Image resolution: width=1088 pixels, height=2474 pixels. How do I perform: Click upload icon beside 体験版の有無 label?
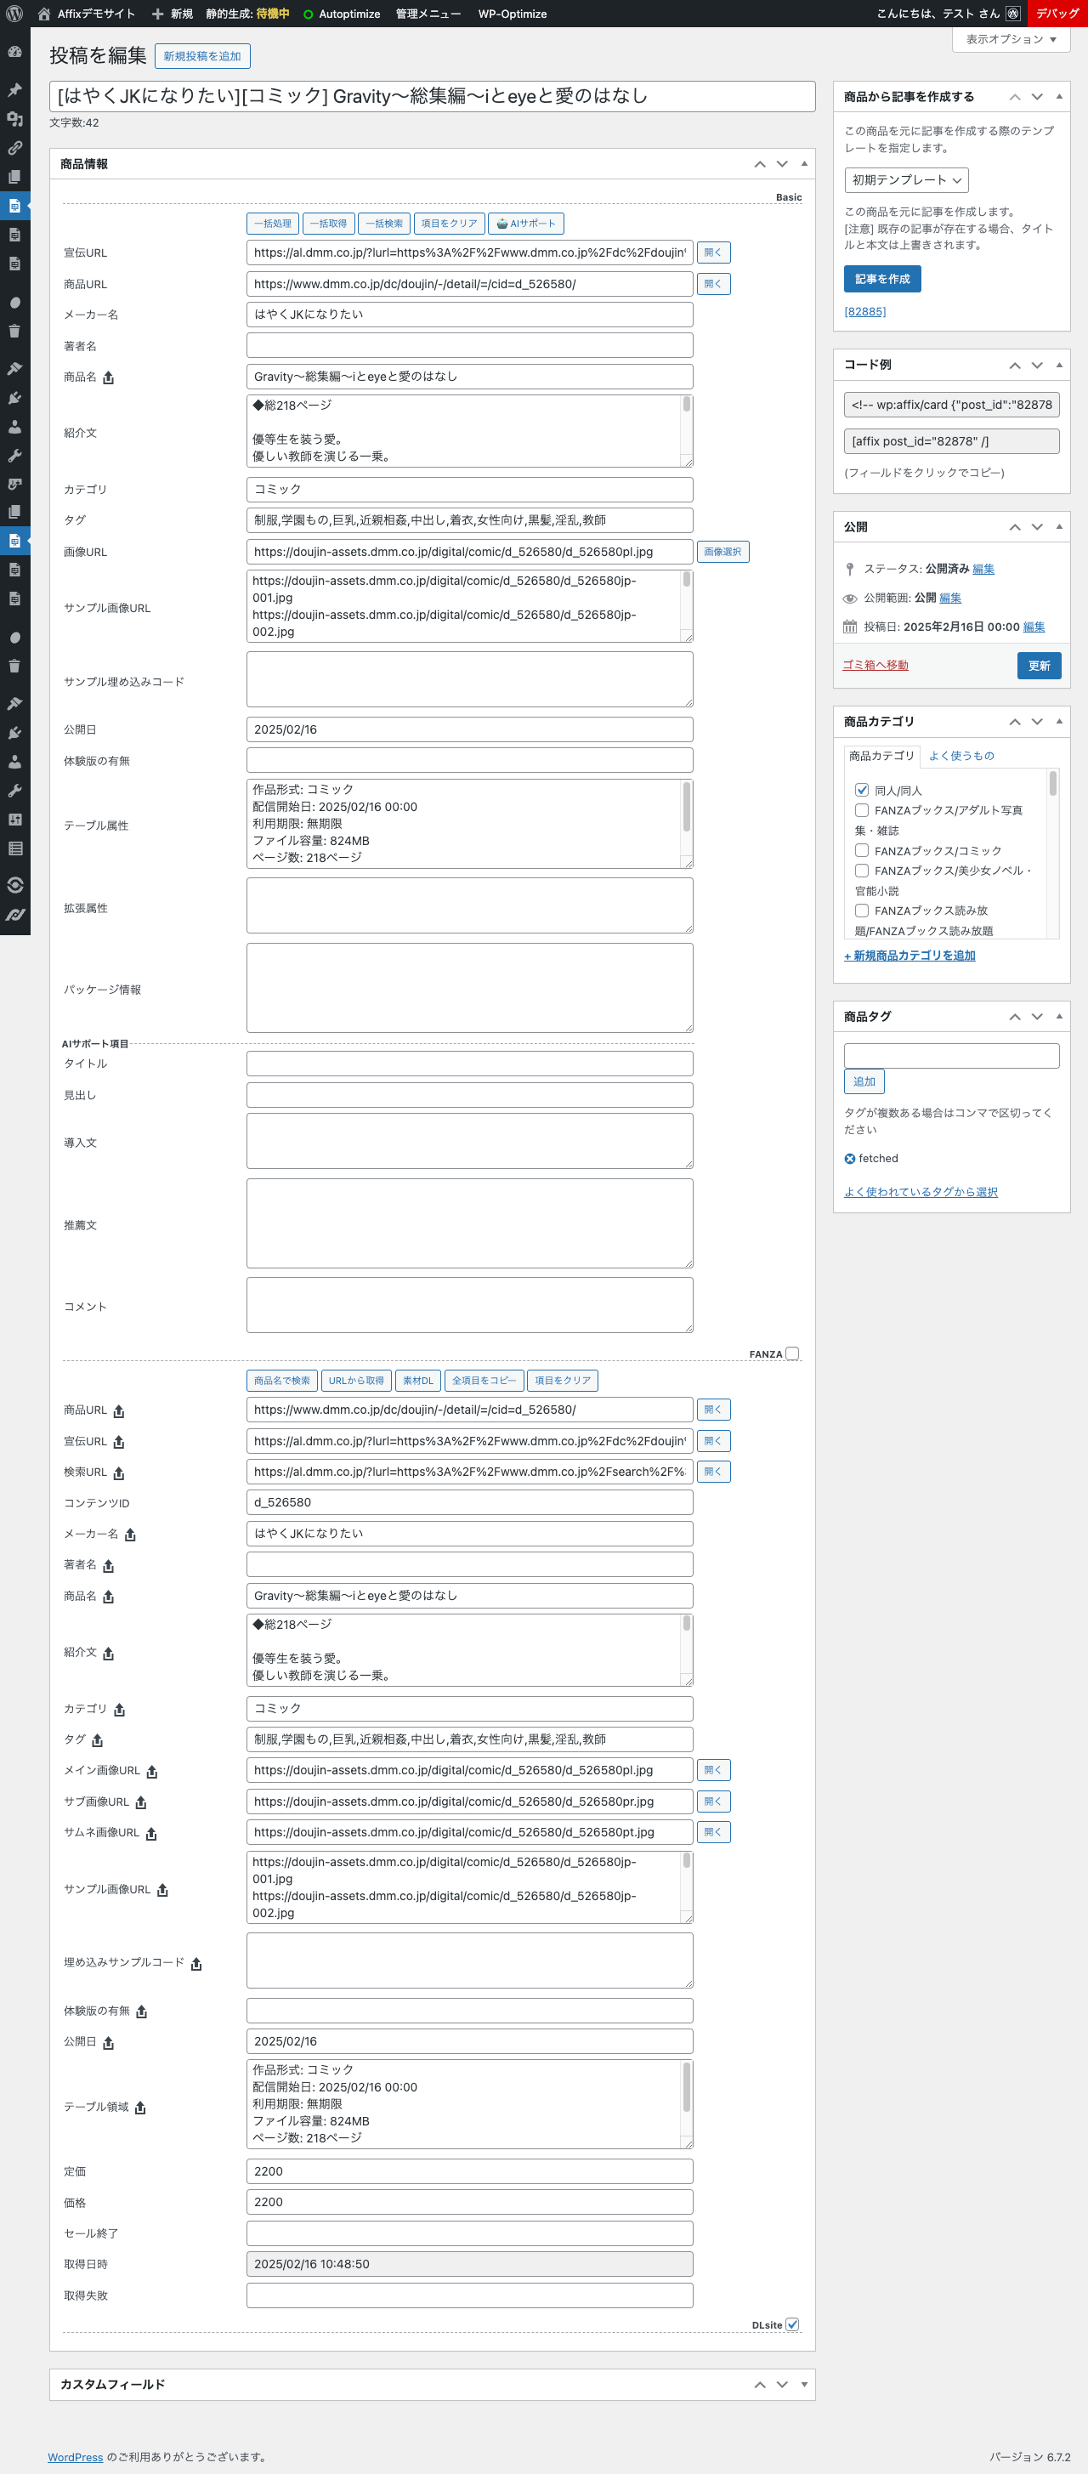141,2012
